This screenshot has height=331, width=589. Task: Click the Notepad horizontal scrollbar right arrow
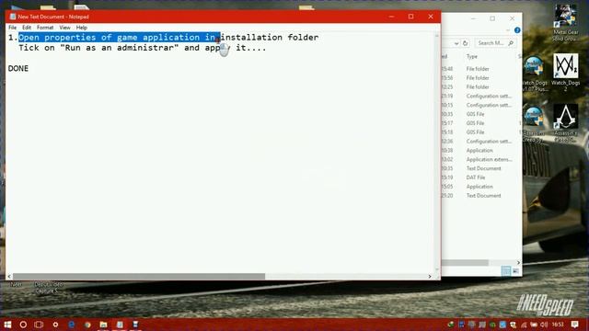point(430,276)
